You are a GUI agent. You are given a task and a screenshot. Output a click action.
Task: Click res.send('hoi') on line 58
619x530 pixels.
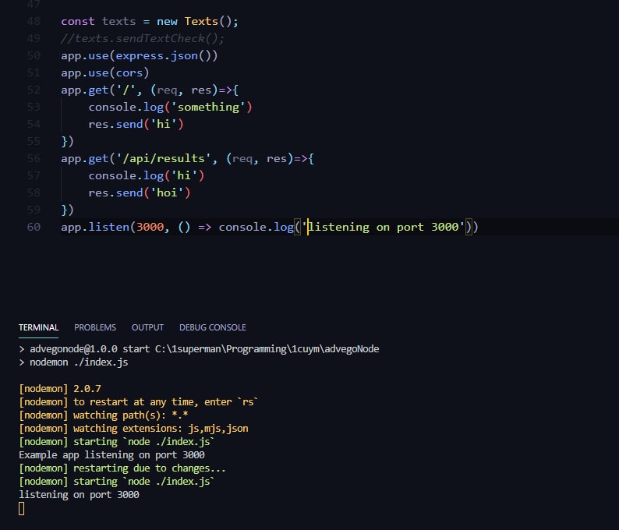(140, 193)
